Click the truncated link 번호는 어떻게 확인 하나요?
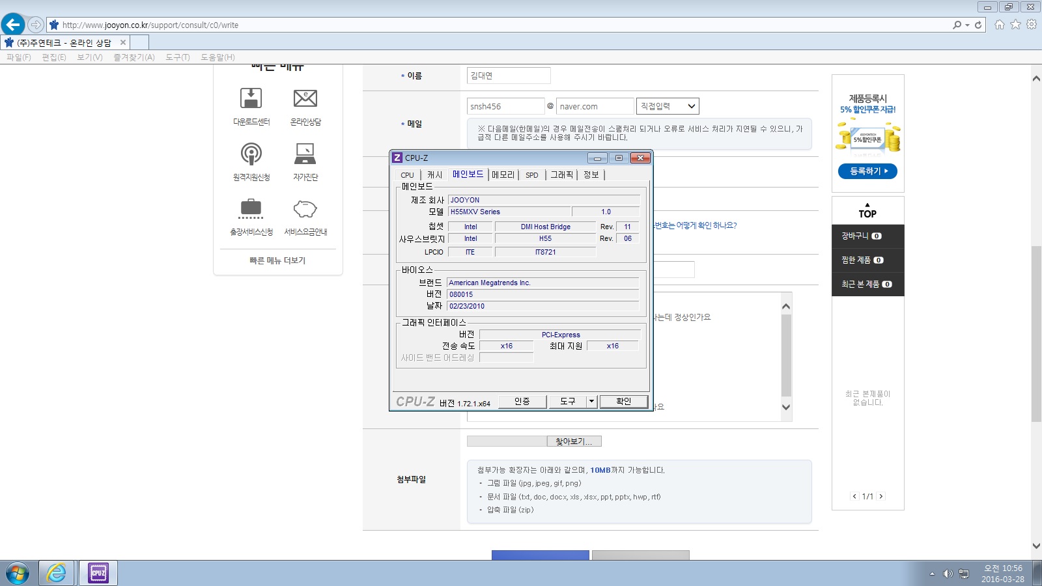The height and width of the screenshot is (586, 1042). pyautogui.click(x=696, y=225)
